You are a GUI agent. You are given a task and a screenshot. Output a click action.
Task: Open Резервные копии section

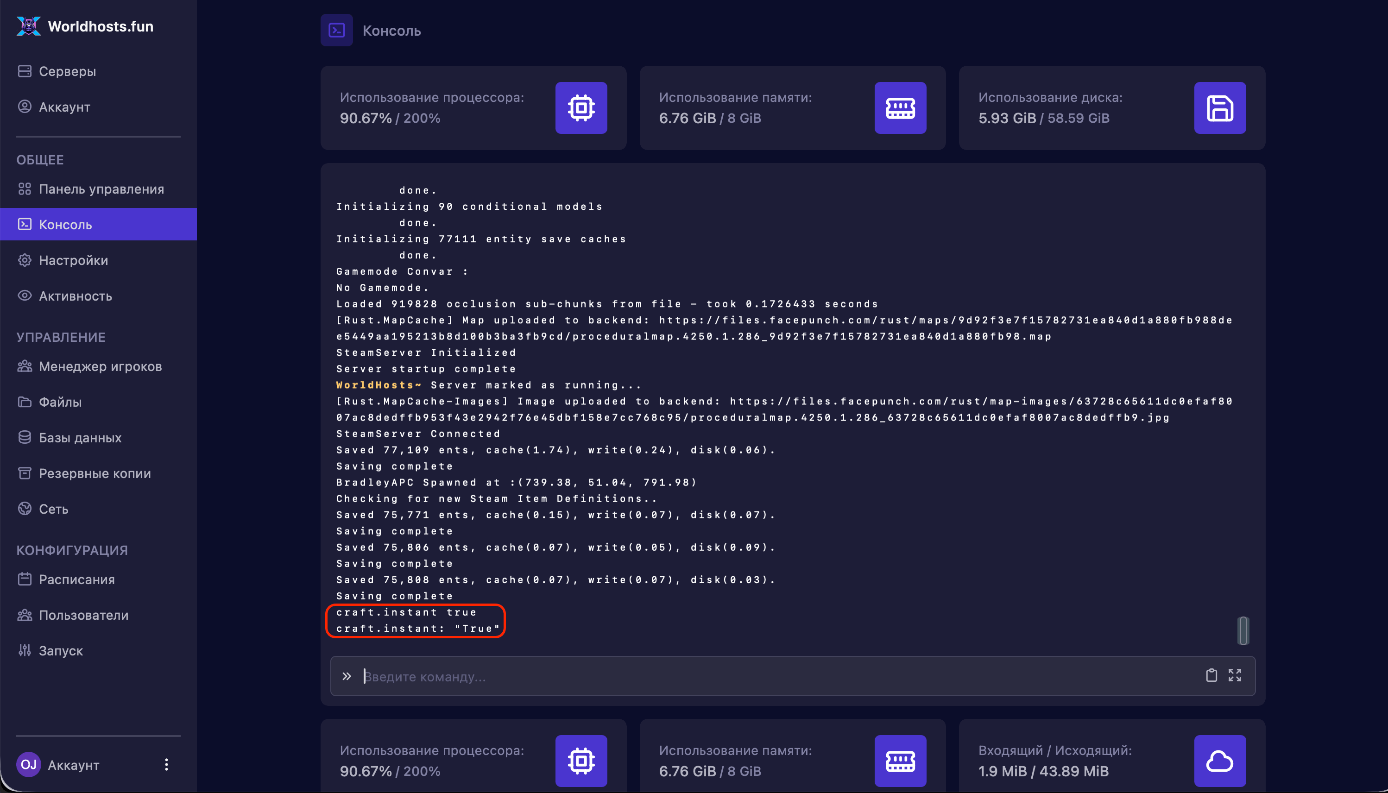(x=98, y=473)
